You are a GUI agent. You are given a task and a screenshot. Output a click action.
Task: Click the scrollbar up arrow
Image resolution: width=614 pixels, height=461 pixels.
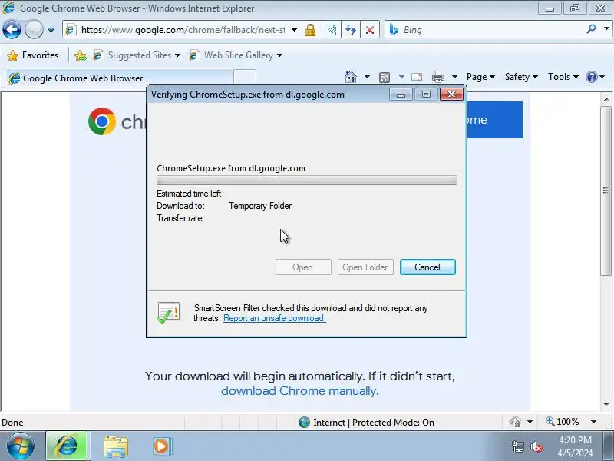click(x=606, y=99)
